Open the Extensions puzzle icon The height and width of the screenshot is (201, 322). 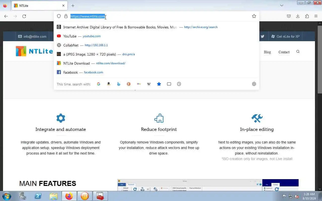click(307, 16)
